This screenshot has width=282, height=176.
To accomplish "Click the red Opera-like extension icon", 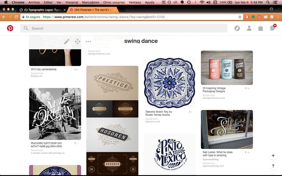I will (247, 17).
